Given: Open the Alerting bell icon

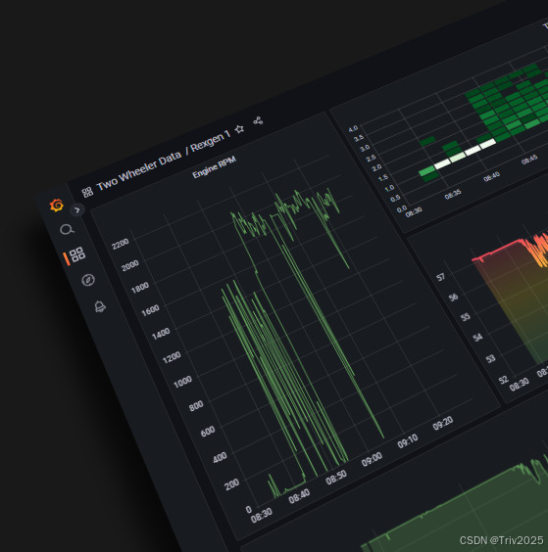Looking at the screenshot, I should [x=100, y=306].
